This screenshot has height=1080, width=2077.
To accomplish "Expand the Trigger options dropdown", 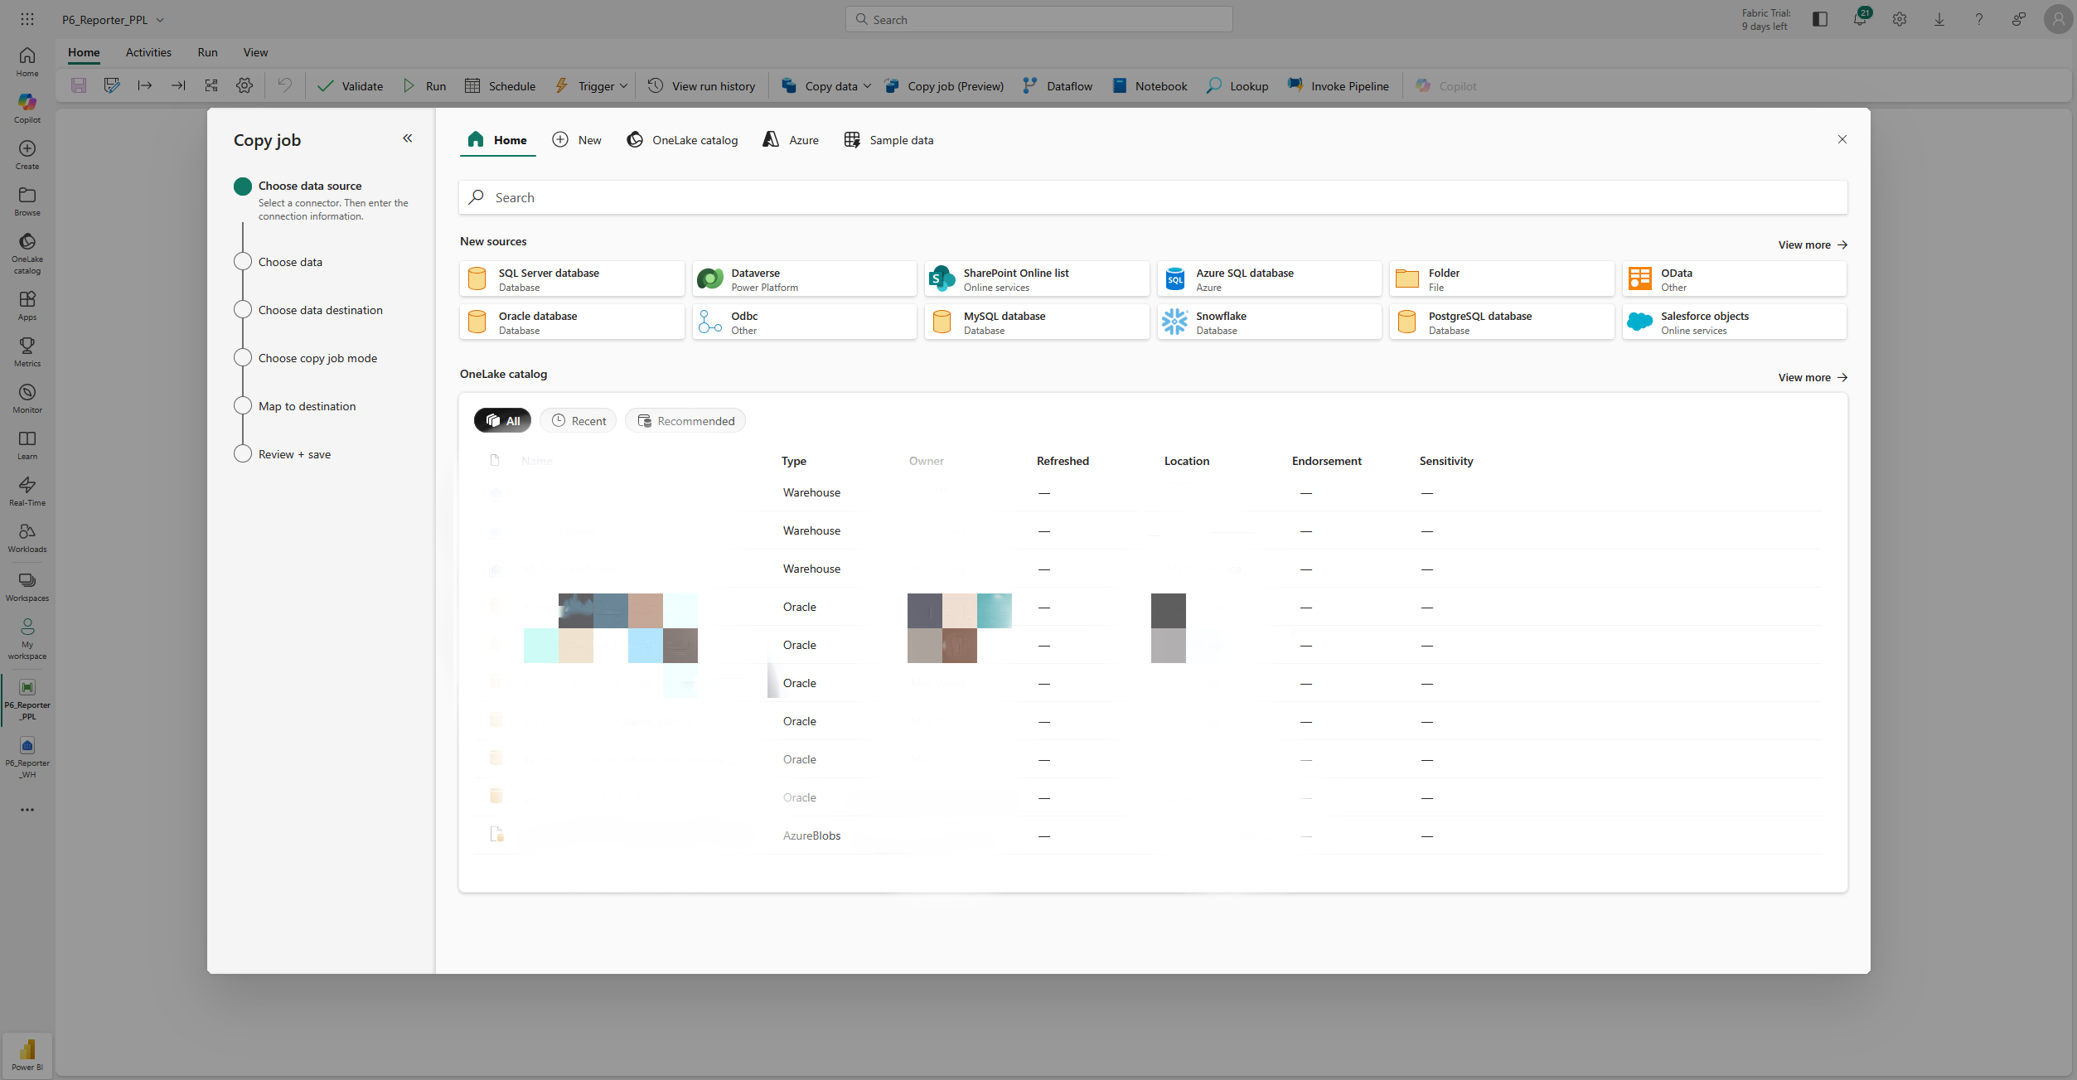I will point(622,85).
